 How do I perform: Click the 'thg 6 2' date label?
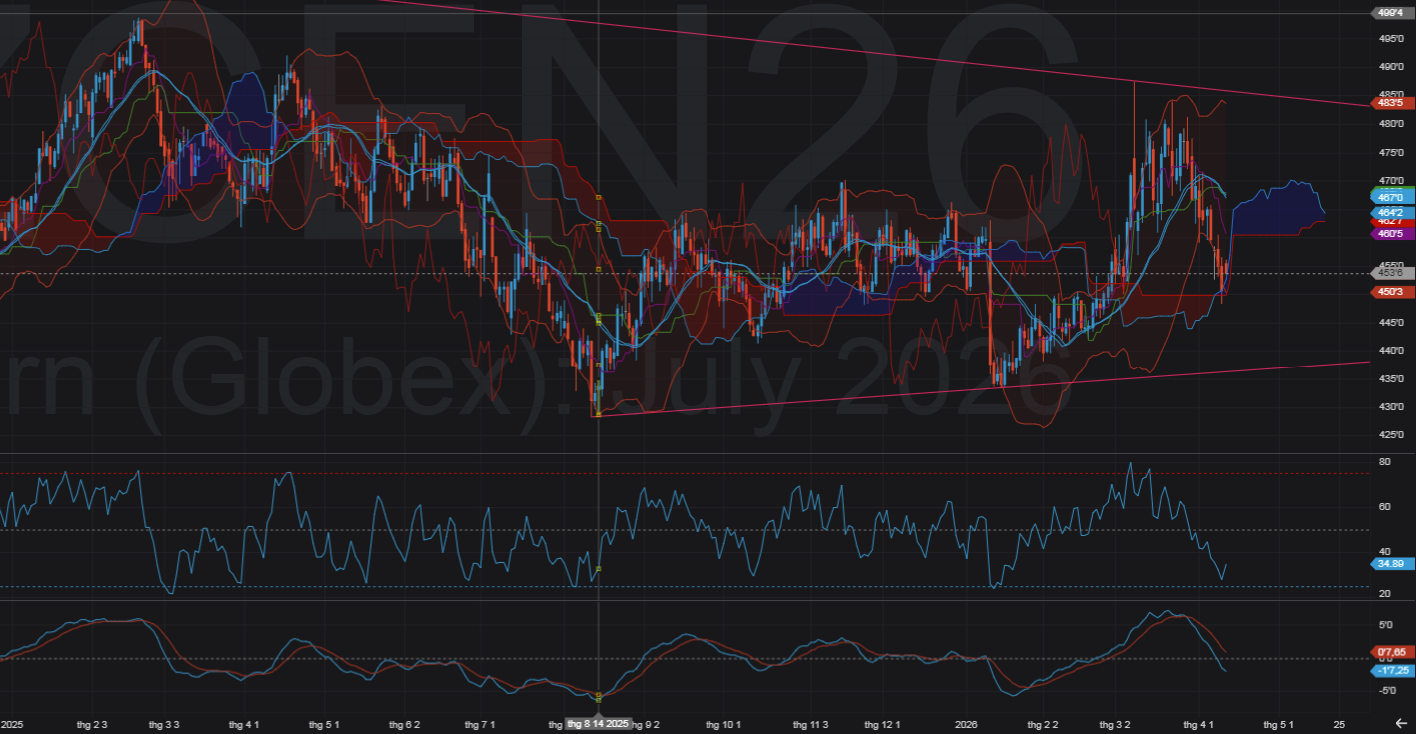[404, 724]
